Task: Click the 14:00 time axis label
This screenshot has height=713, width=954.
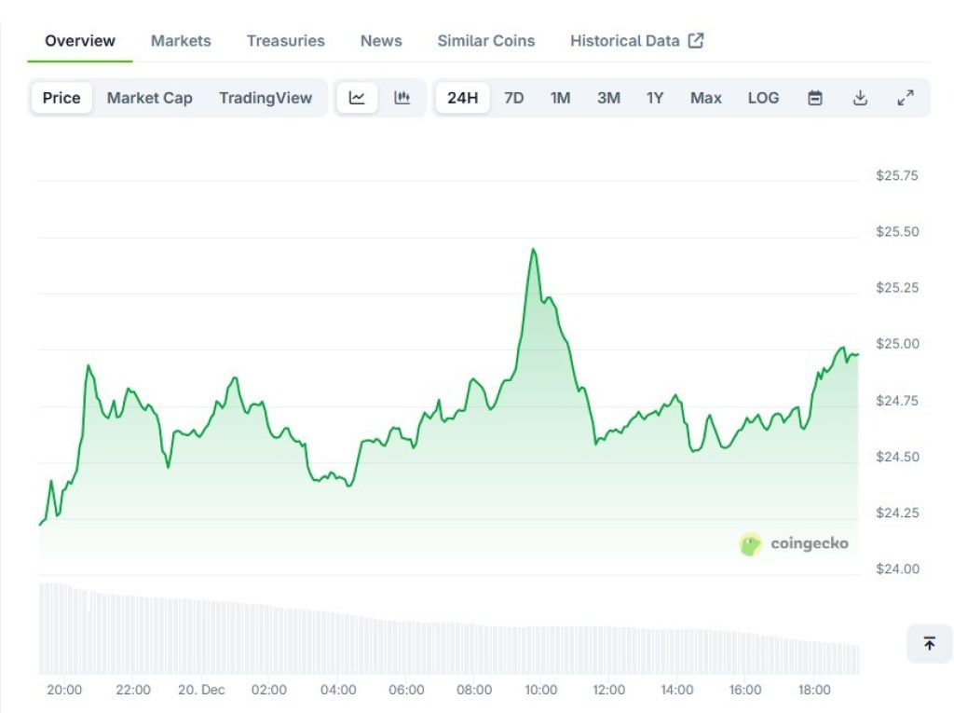Action: point(676,690)
